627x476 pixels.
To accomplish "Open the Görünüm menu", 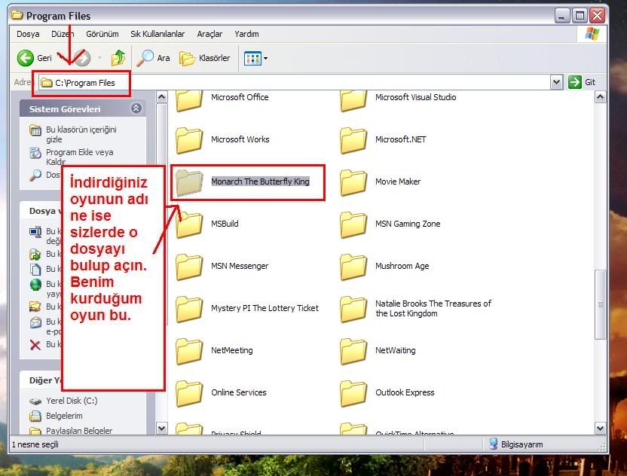I will (102, 34).
